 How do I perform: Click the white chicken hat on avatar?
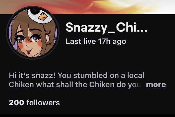[40, 16]
